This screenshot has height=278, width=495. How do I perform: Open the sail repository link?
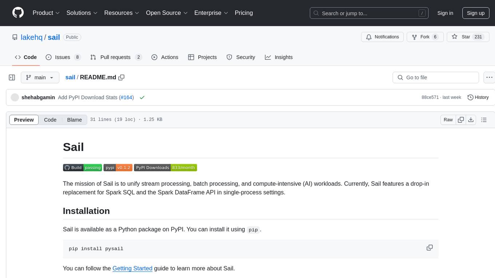point(54,37)
